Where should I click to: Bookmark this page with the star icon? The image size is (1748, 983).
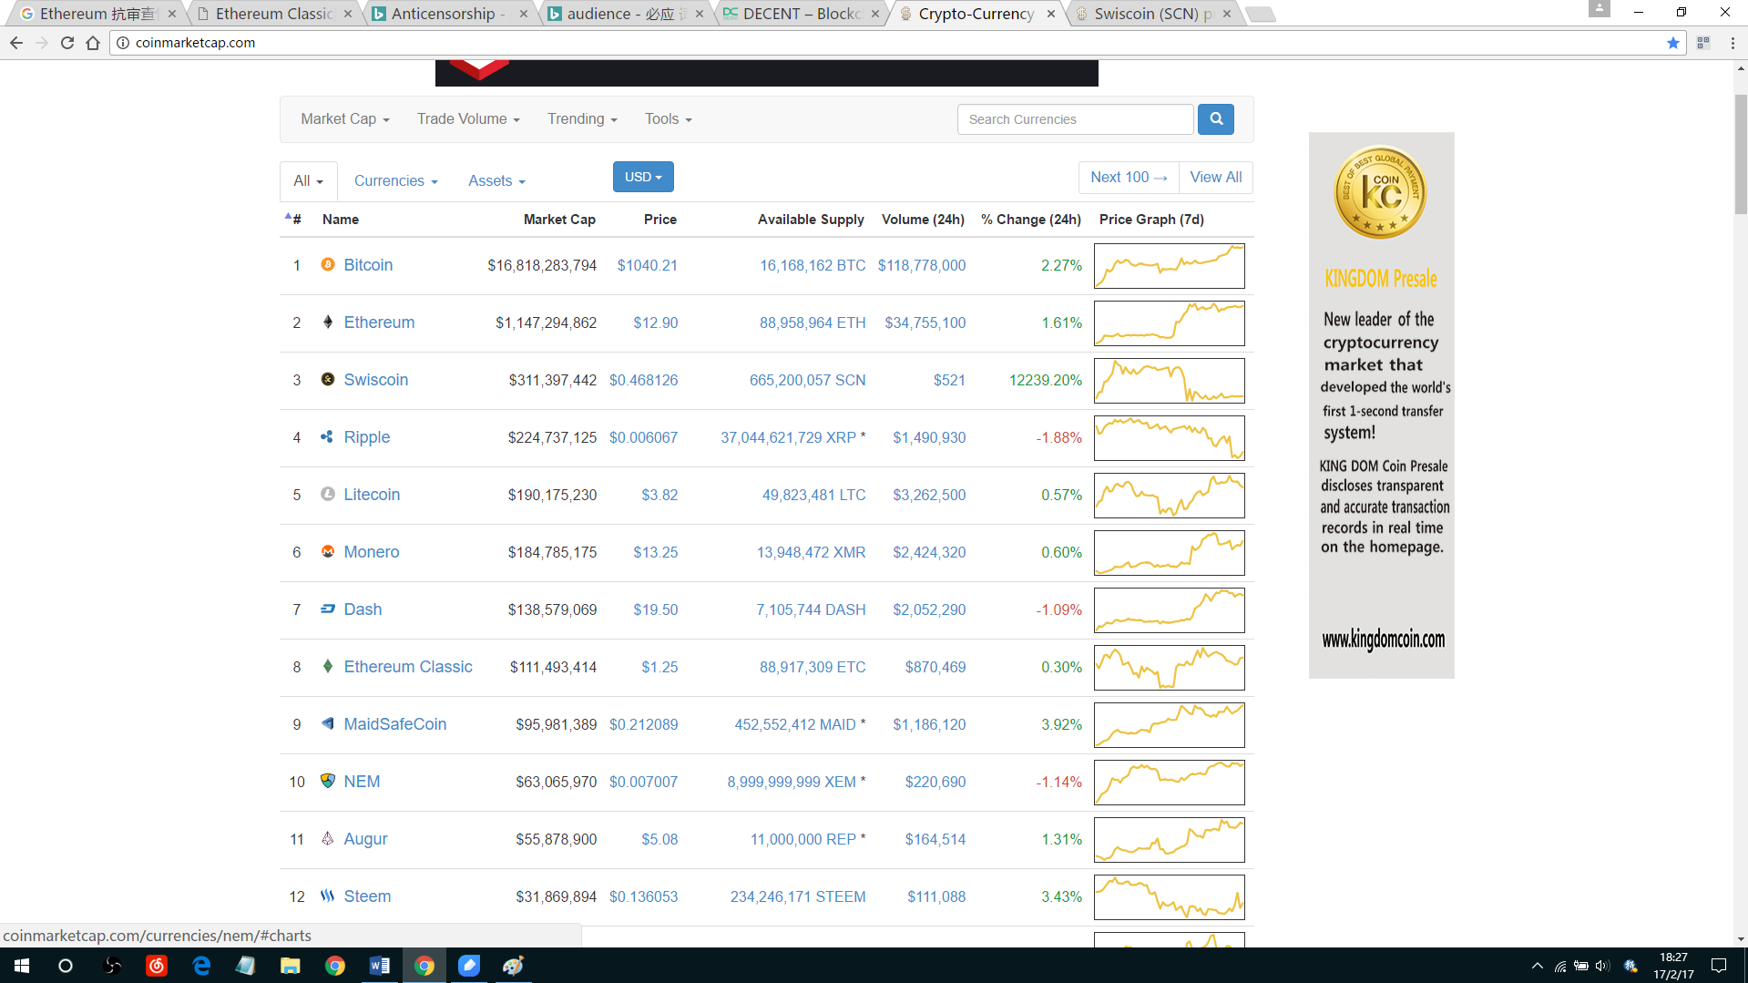tap(1673, 43)
